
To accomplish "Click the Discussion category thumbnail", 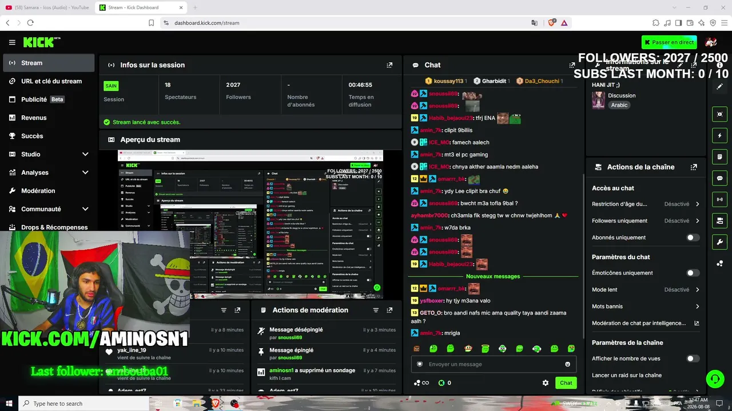I will 598,100.
